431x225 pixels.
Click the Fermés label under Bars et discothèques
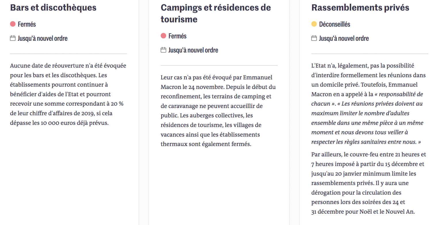27,24
